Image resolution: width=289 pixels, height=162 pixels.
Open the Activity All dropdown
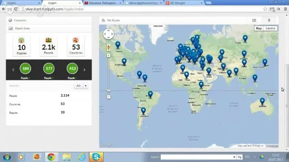(x=81, y=86)
